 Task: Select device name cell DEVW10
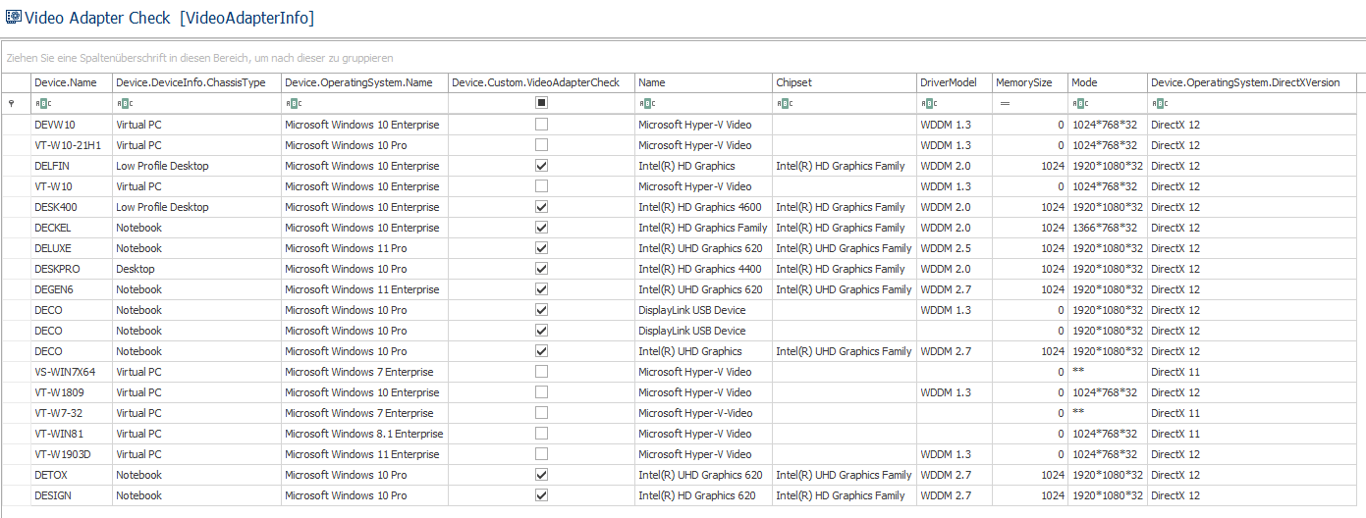click(x=72, y=125)
